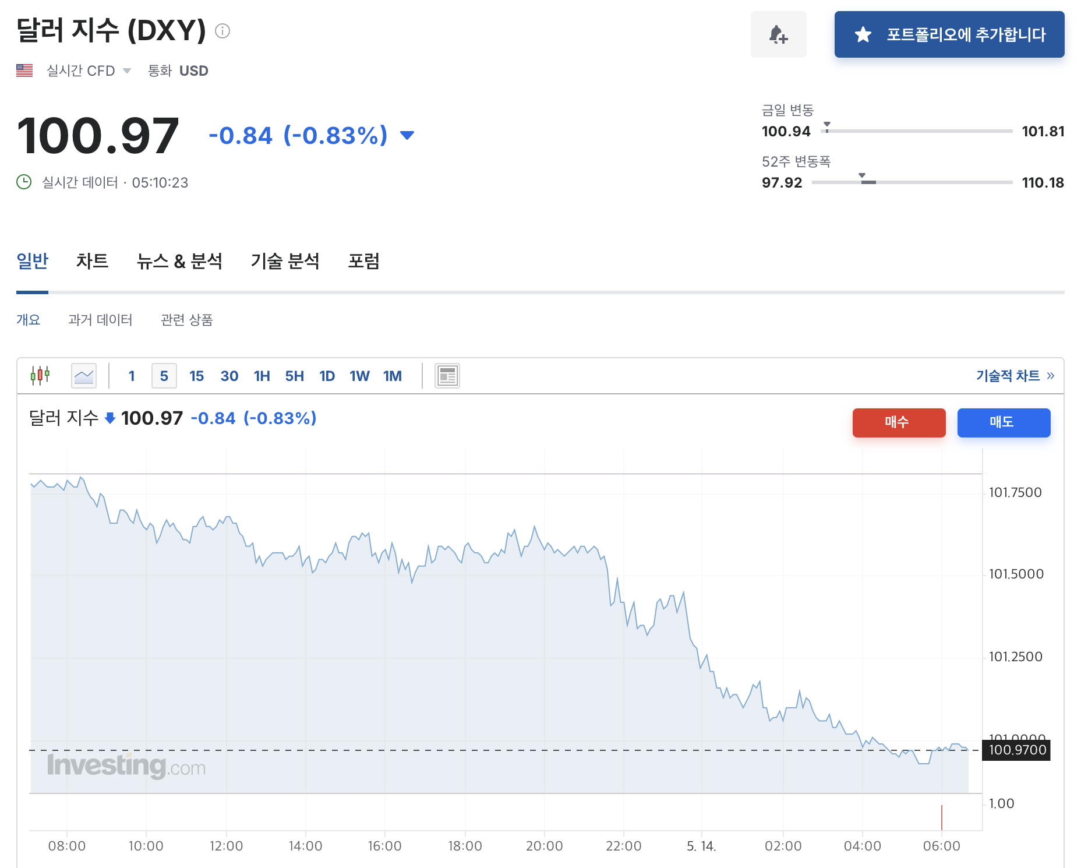Open the 포럼 tab

[x=363, y=261]
